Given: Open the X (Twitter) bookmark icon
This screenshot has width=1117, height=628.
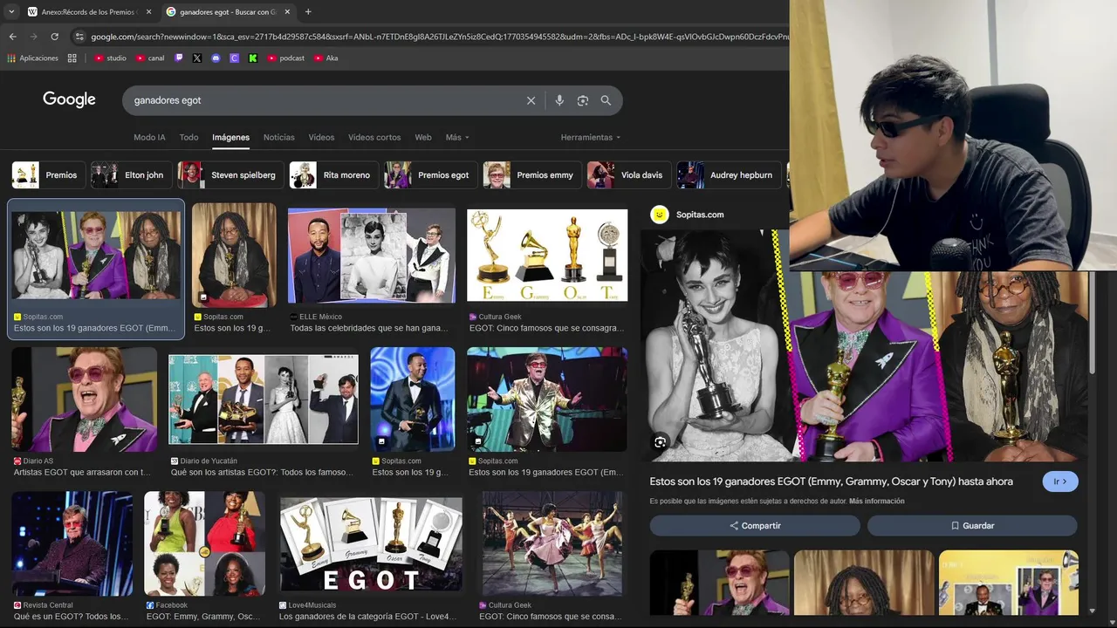Looking at the screenshot, I should click(196, 58).
